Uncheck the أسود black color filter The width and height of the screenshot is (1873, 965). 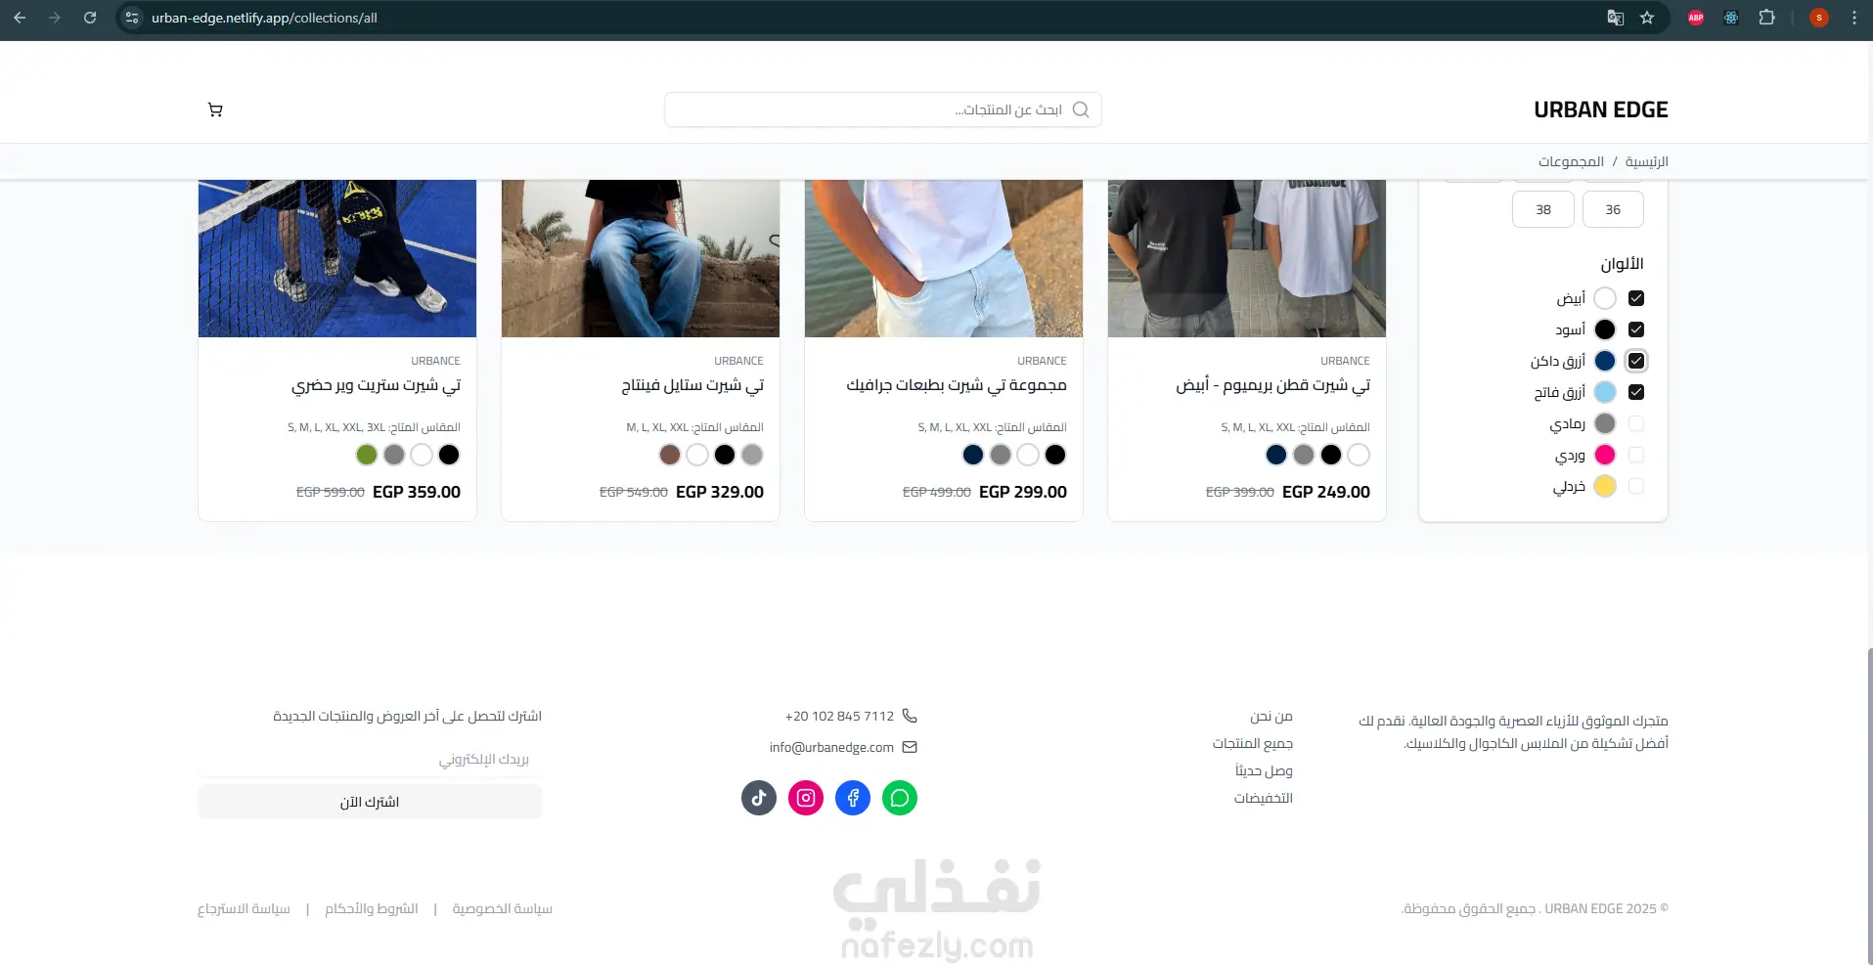1636,329
